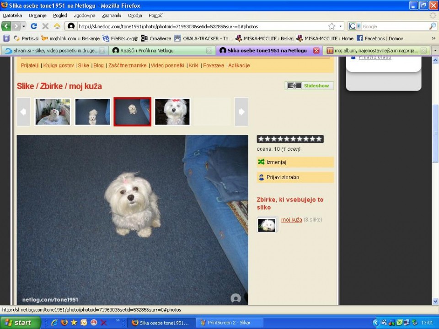
Task: Click the page vertical scrollbar thumb
Action: pos(435,133)
